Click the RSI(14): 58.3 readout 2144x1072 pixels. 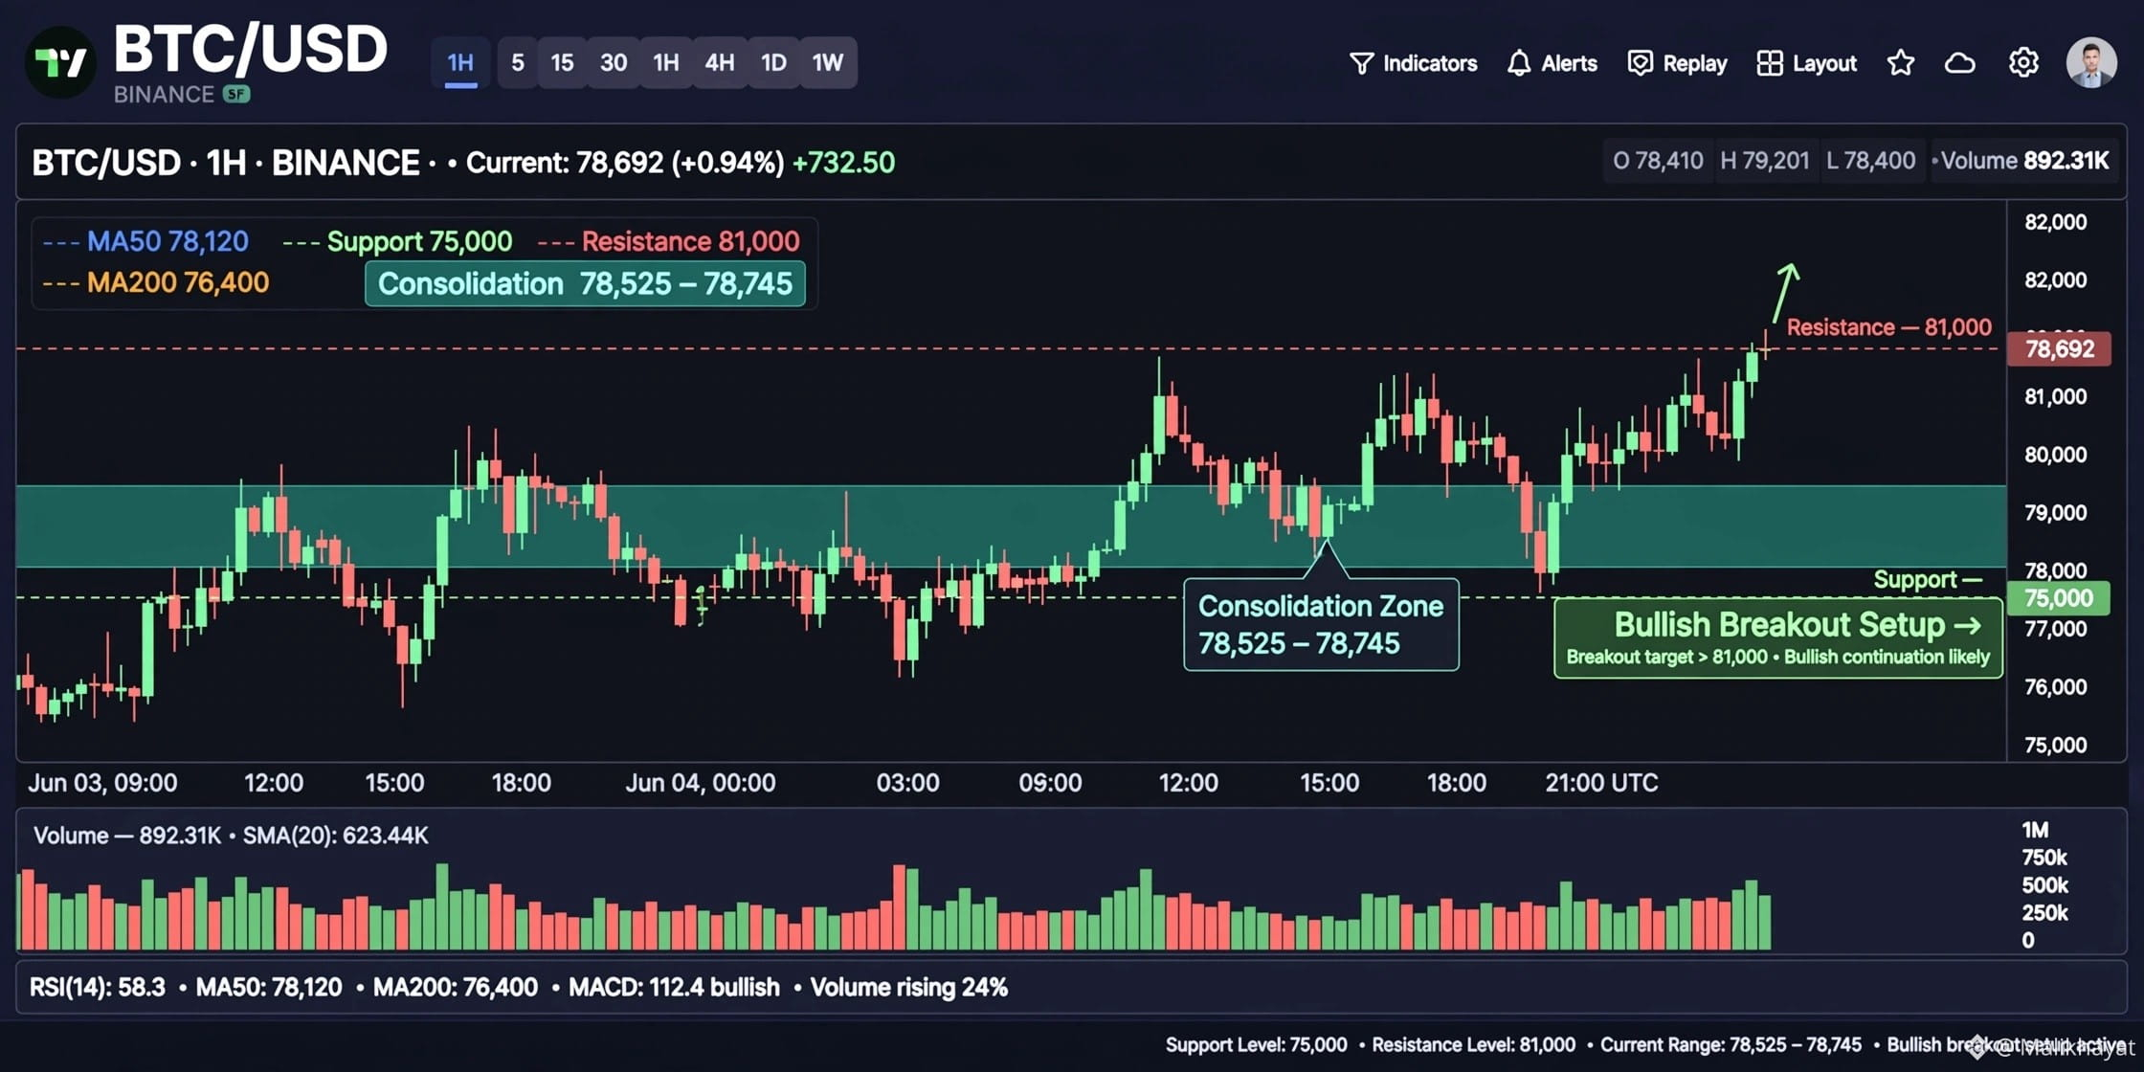(98, 988)
